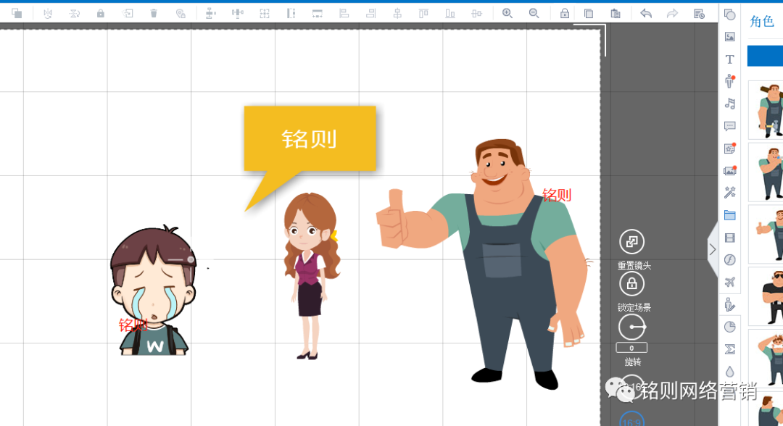783x426 pixels.
Task: Toggle the 锁定场景 lock scene button
Action: (631, 284)
